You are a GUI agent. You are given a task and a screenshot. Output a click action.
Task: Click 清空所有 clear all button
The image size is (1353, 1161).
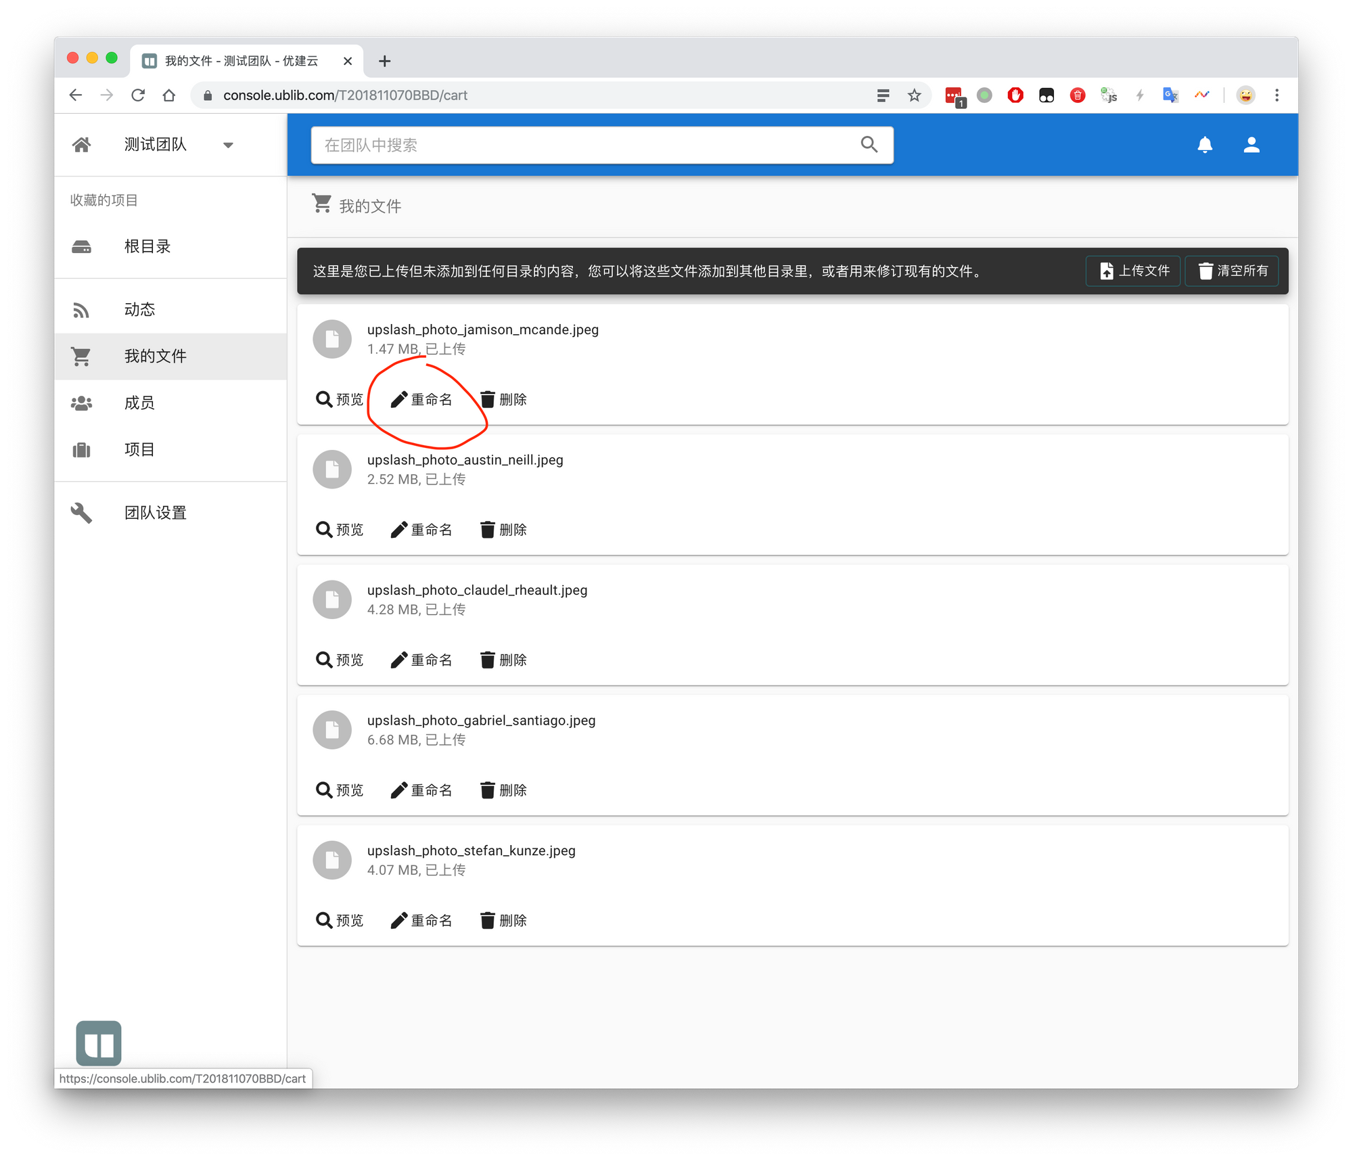click(1233, 271)
